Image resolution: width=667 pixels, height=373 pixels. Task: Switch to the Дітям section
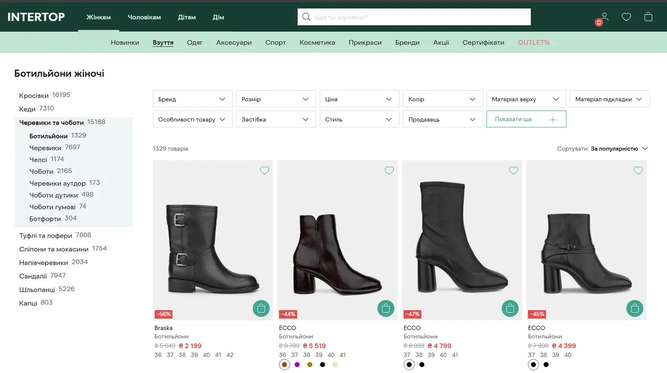187,17
